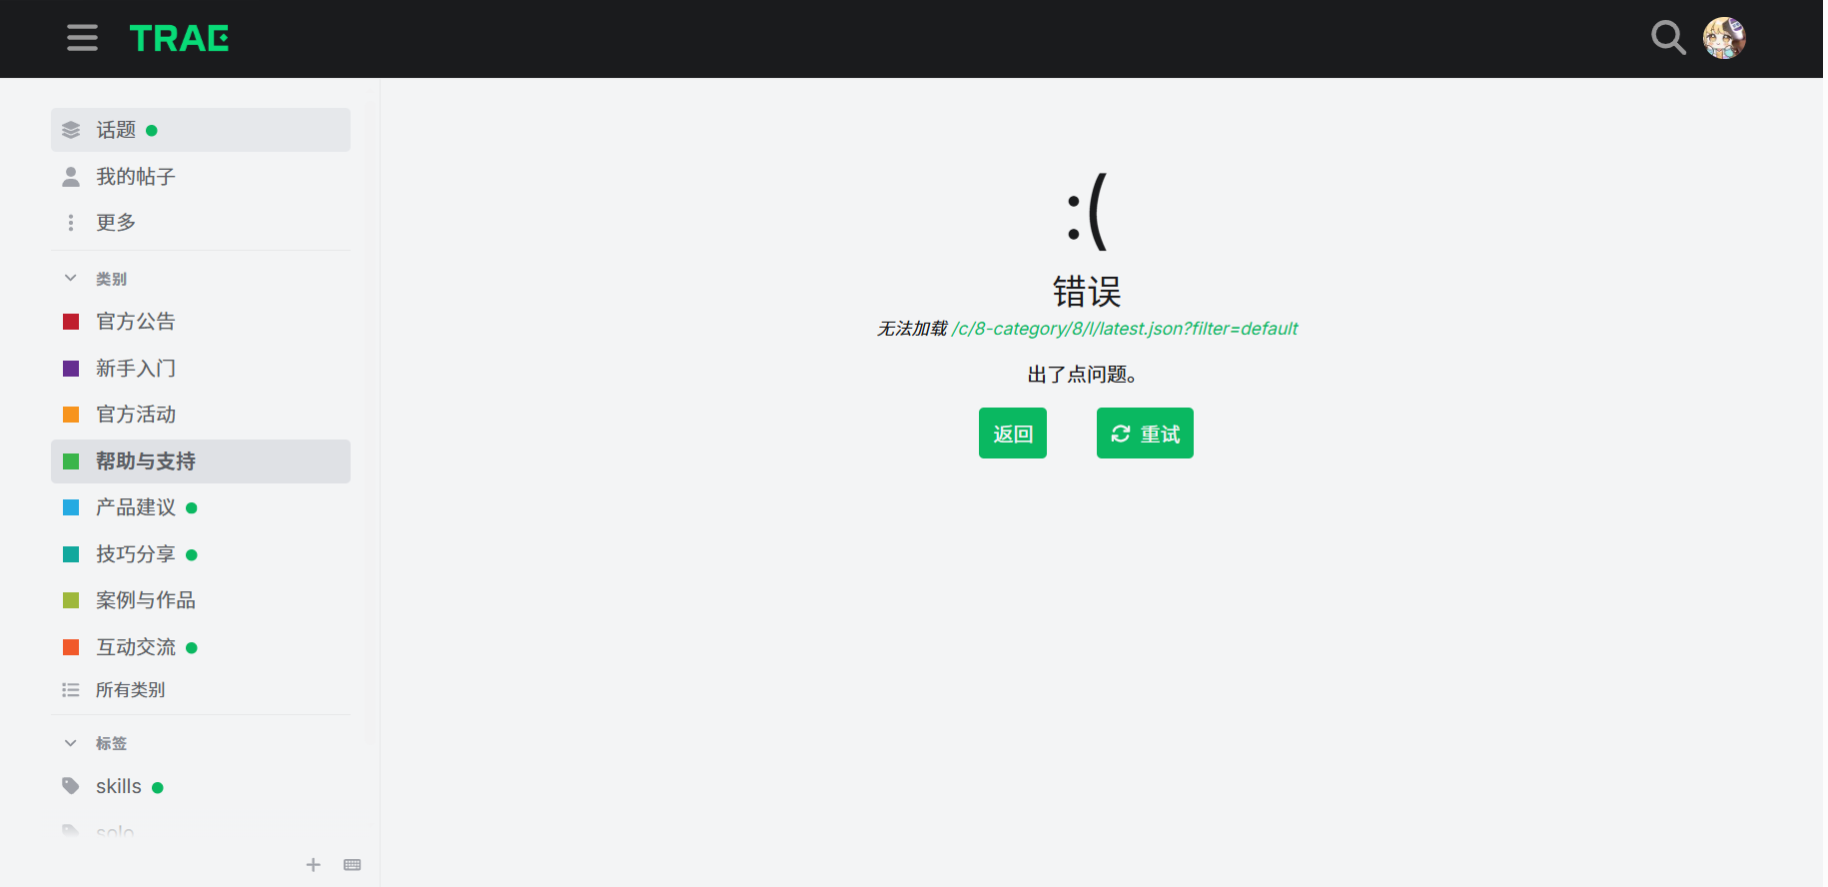Open the 产品建议 category
Viewport: 1828px width, 887px height.
(x=201, y=507)
